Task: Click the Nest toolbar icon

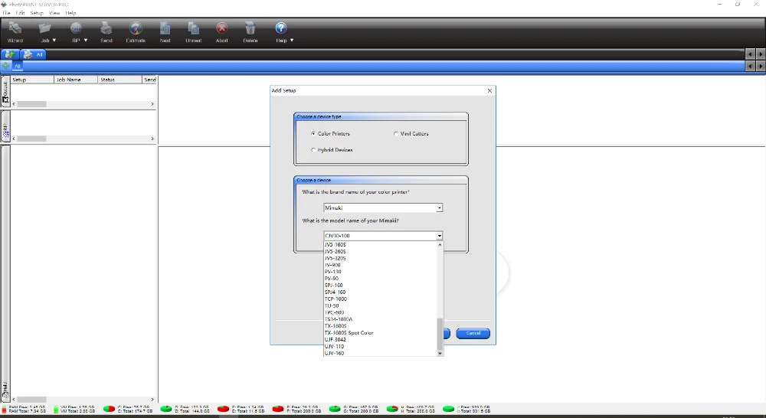Action: tap(165, 28)
